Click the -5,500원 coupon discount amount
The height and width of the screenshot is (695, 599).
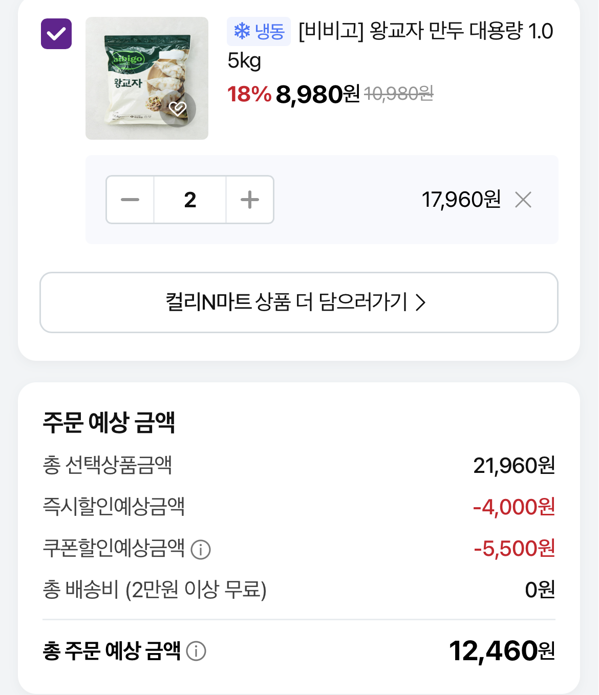(x=514, y=549)
